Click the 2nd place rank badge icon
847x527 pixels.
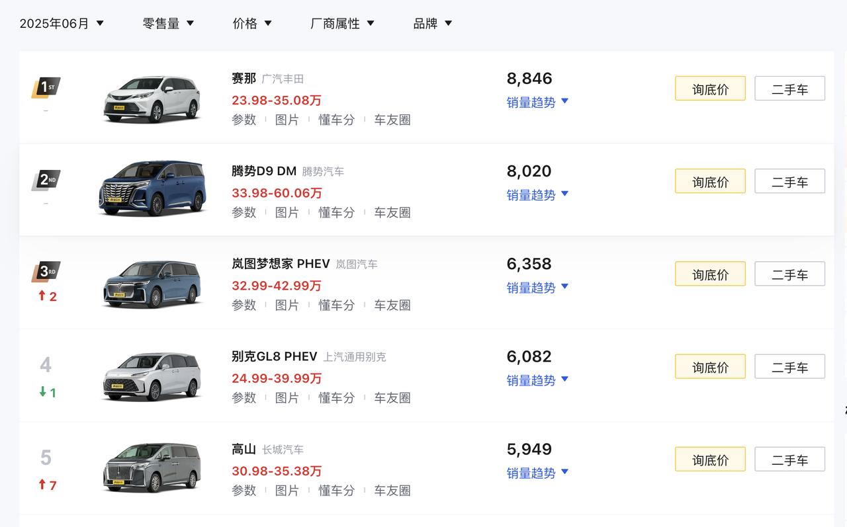46,180
